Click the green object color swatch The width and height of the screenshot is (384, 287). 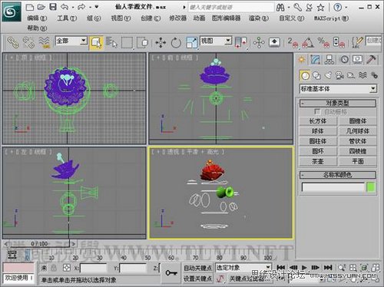[x=371, y=187]
